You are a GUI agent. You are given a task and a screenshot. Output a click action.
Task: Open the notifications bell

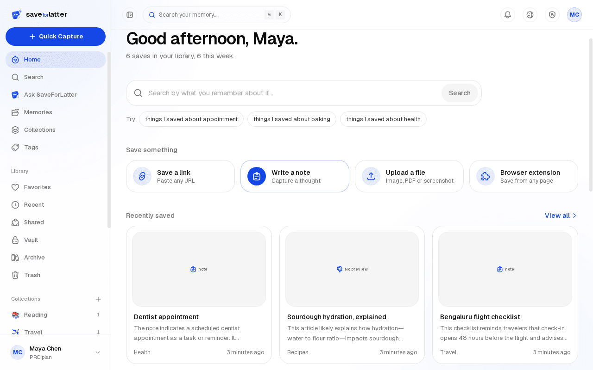click(508, 15)
